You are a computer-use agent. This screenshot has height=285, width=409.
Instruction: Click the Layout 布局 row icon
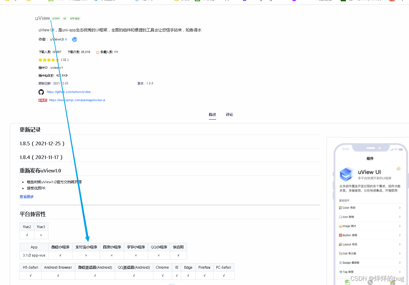pos(340,244)
